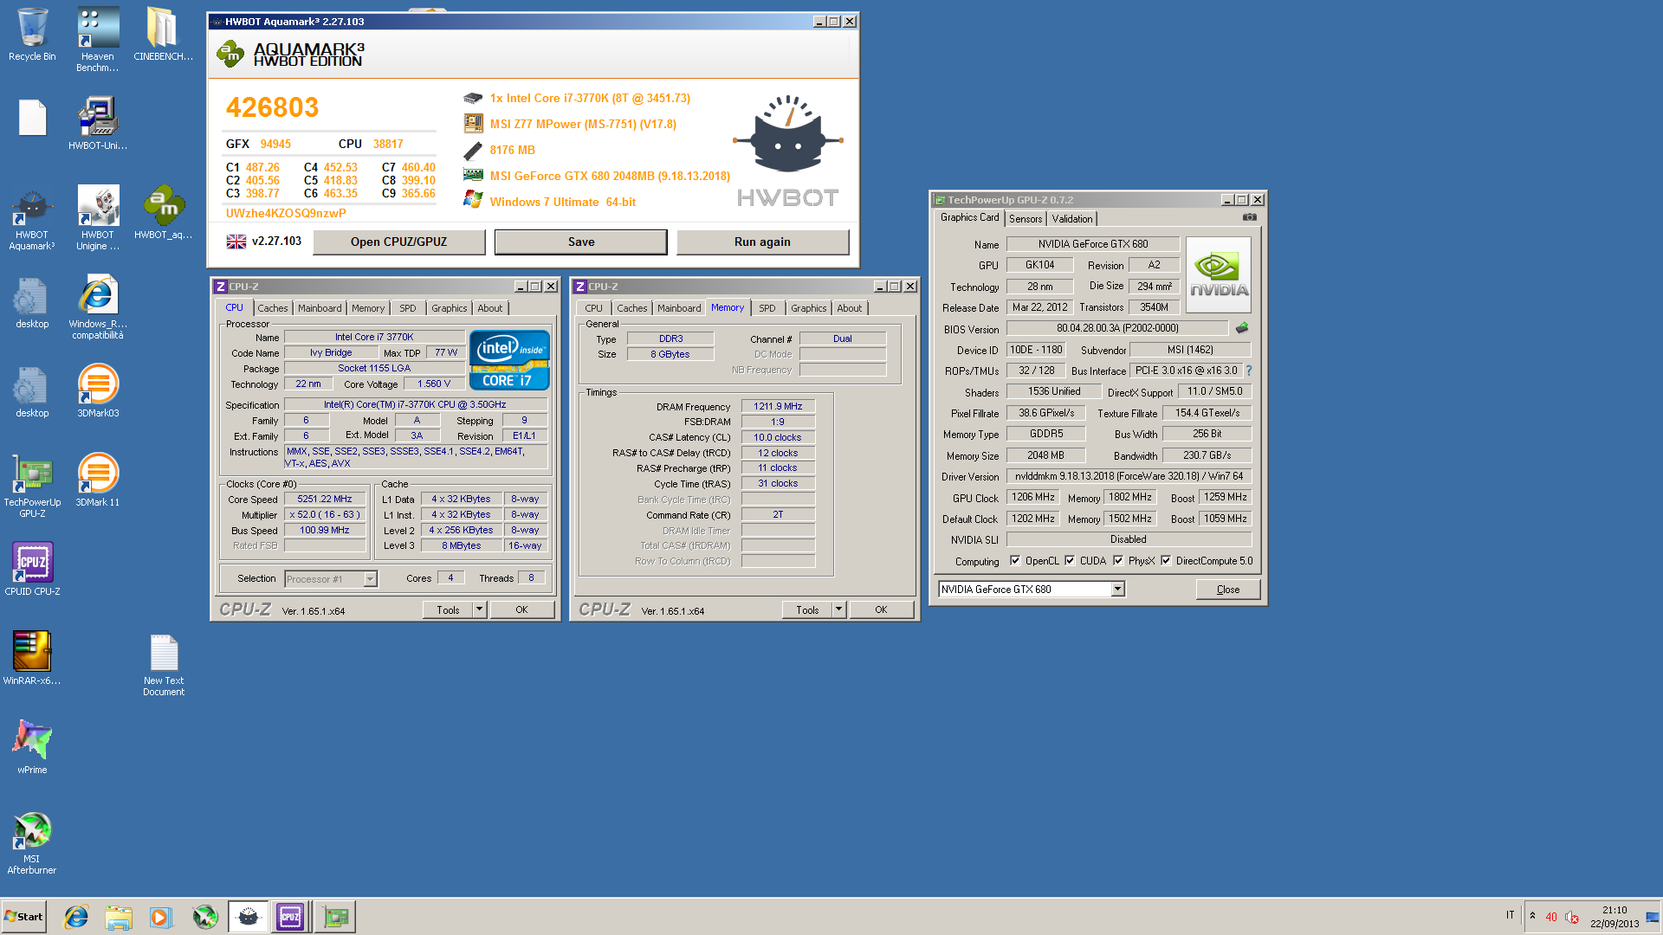Expand Tools dropdown arrow in left CPU-Z

(x=480, y=609)
